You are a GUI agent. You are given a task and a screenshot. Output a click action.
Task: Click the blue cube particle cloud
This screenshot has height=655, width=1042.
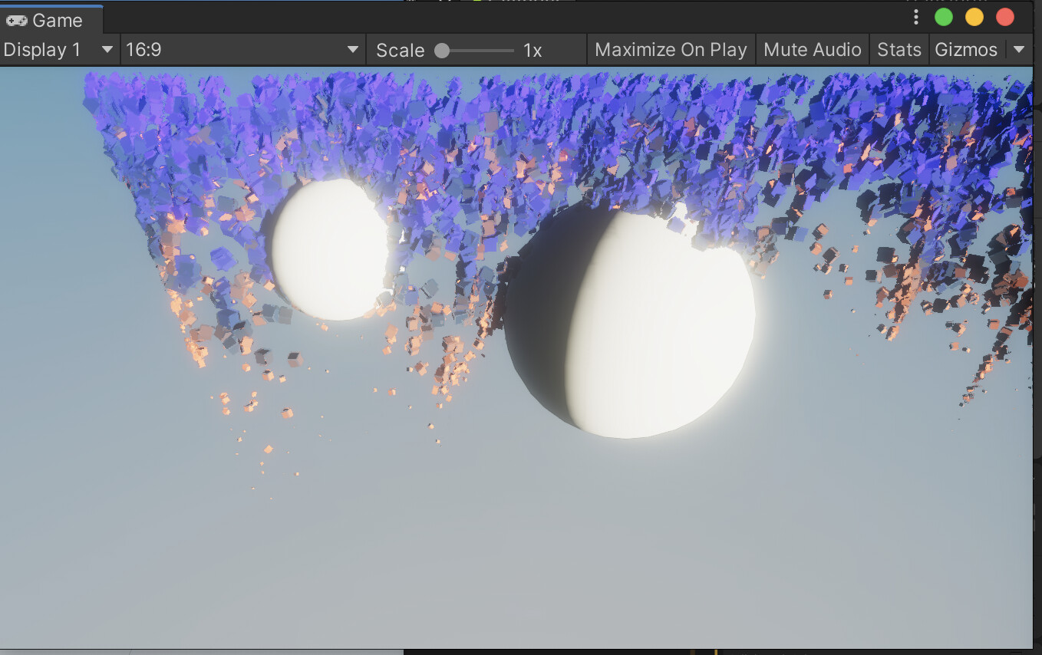tap(460, 130)
